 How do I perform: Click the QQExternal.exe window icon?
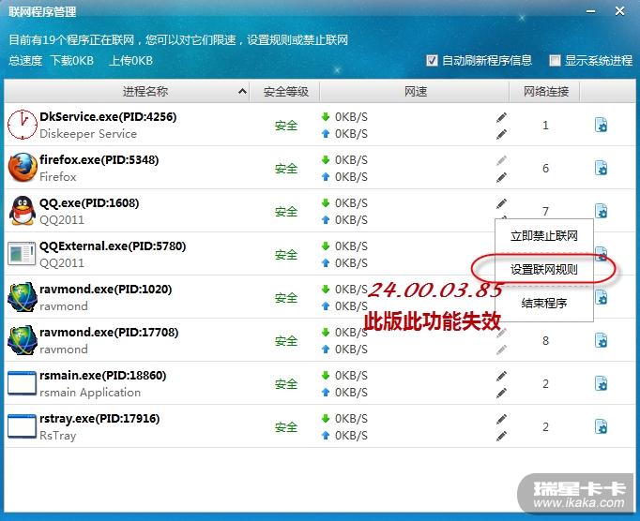tap(22, 254)
